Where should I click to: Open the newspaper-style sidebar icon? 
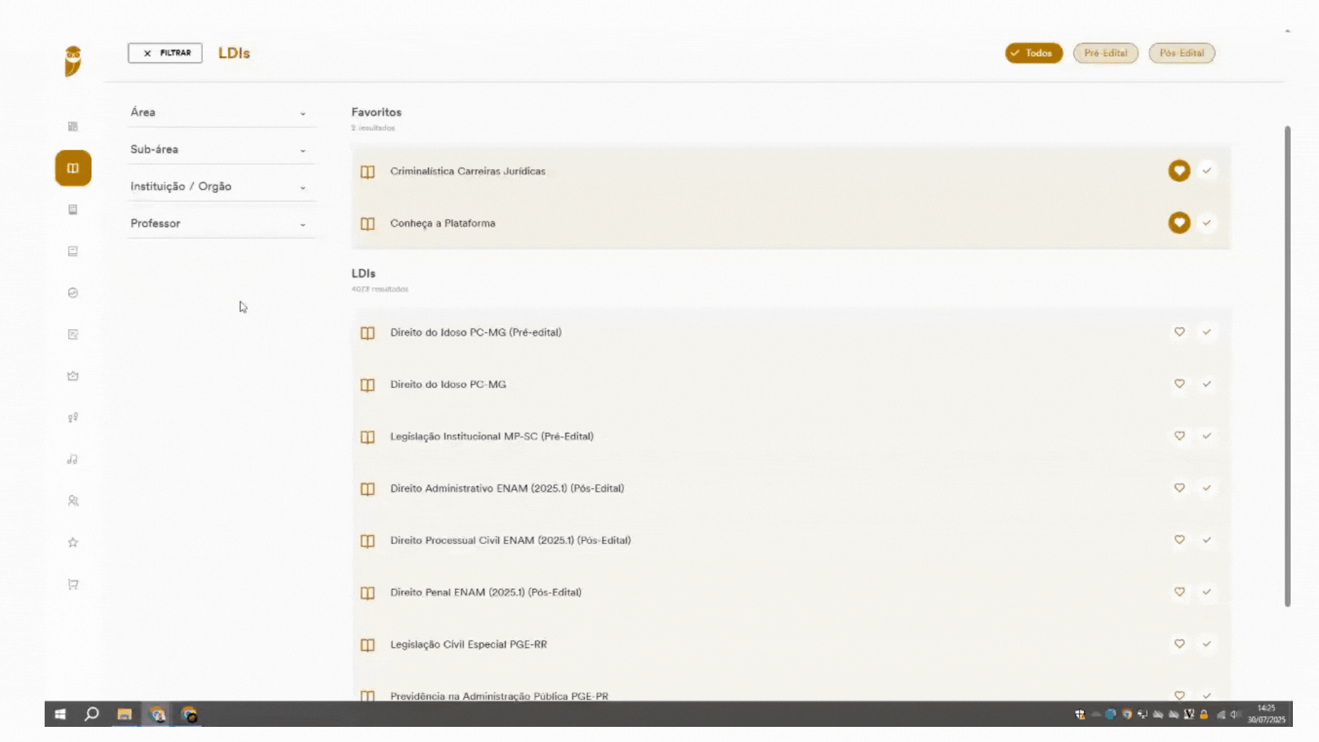(73, 251)
